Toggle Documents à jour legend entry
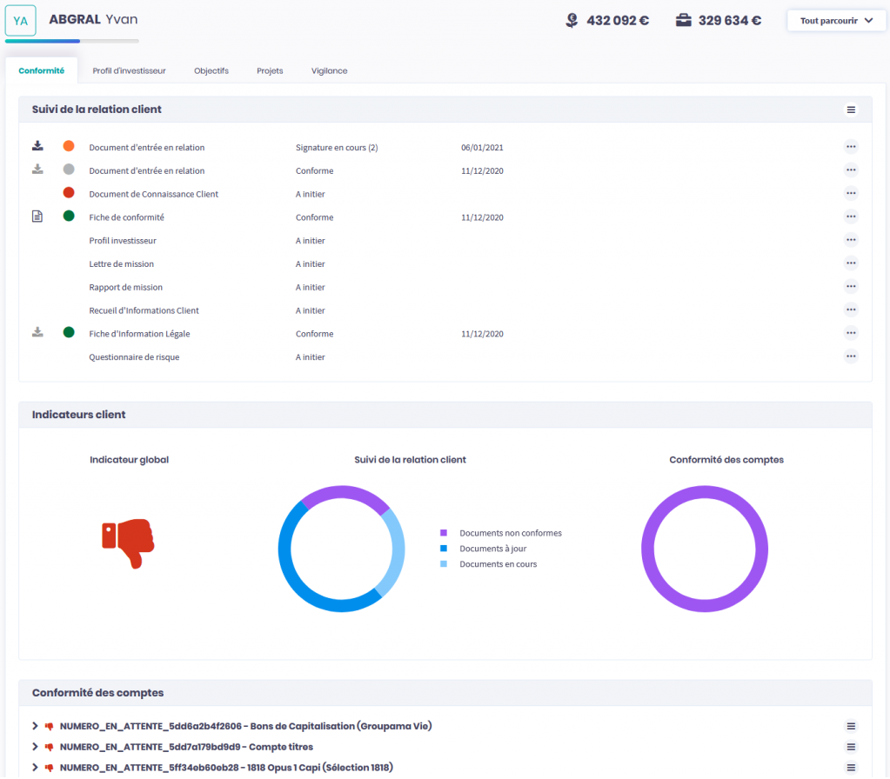Screen dimensions: 890x779 [485, 549]
